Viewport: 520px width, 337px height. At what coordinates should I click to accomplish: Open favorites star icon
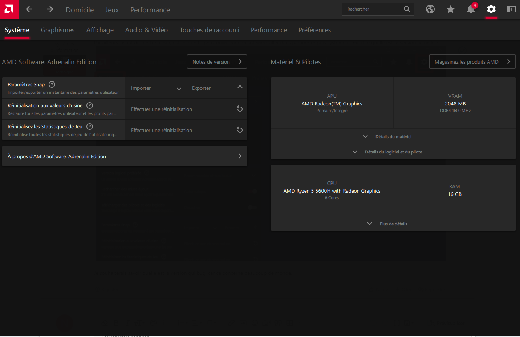[x=451, y=9]
